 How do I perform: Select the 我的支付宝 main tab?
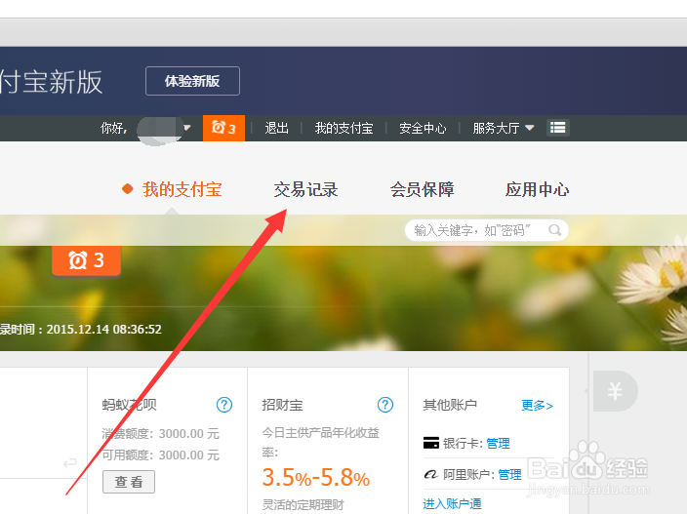182,189
